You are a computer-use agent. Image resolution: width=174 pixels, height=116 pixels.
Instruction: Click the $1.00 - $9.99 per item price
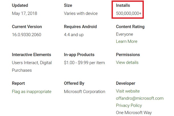point(84,62)
